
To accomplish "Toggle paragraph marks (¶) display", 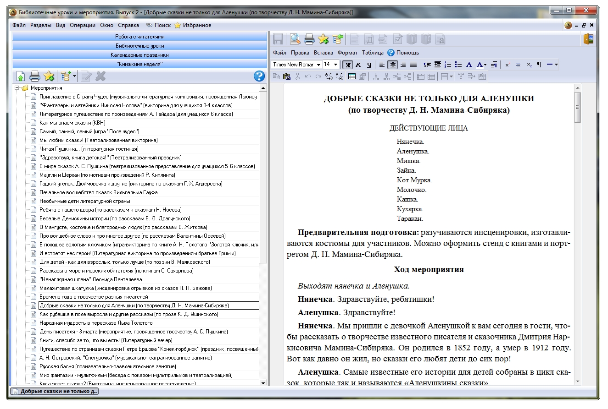I will [539, 65].
